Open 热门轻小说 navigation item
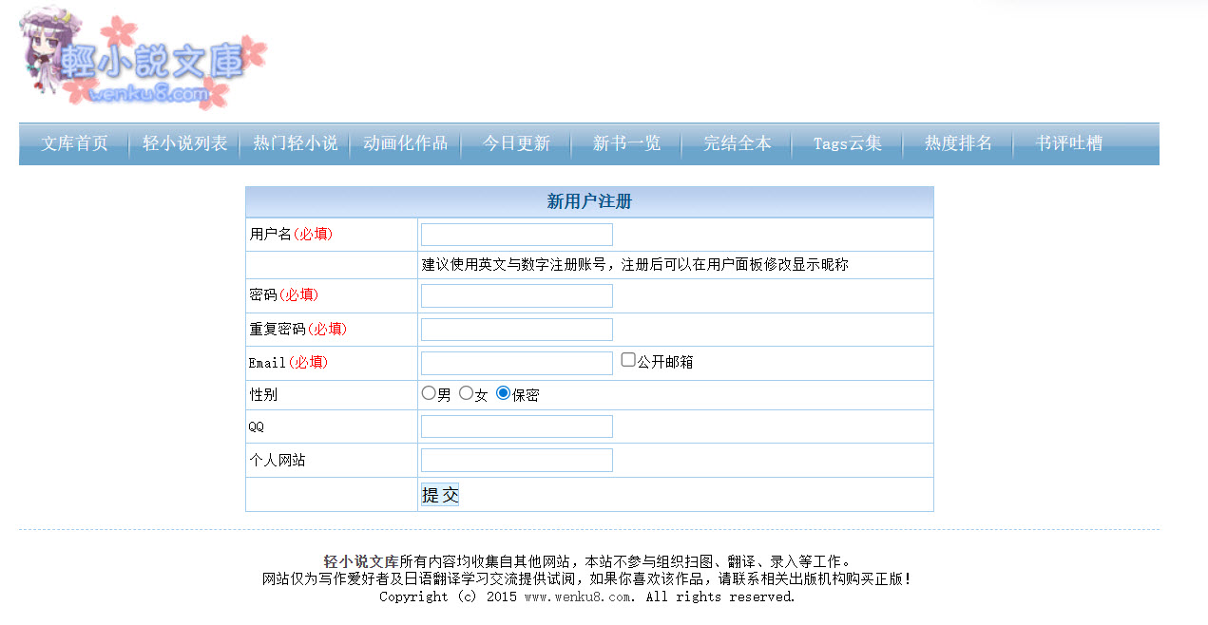The width and height of the screenshot is (1208, 625). pos(296,143)
